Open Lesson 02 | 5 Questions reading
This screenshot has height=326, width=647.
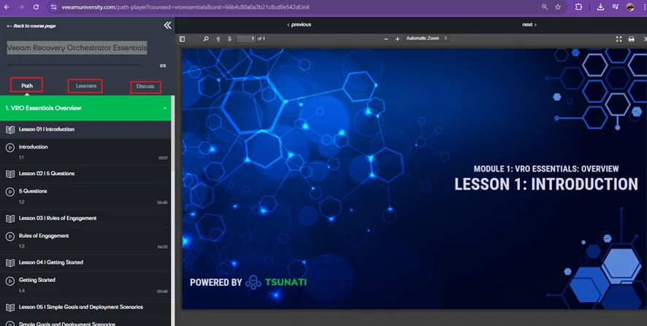(x=85, y=174)
